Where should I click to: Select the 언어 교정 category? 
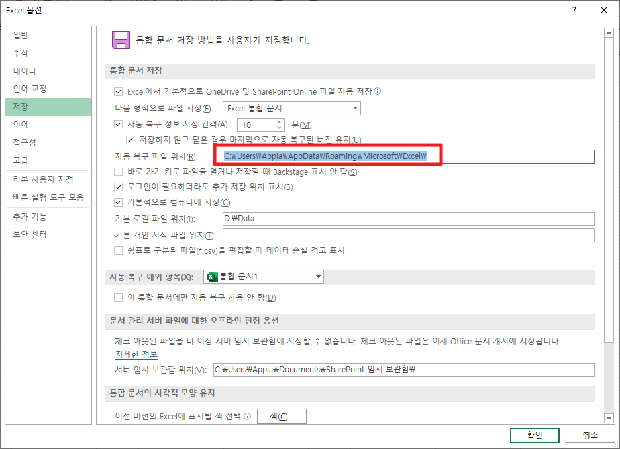coord(48,89)
